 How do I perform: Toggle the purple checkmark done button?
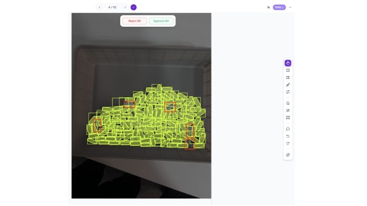(133, 7)
